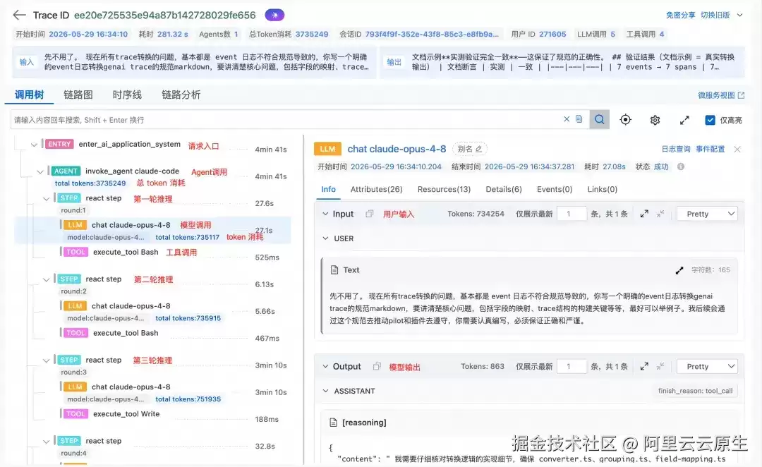Open the 日志查询 link
The height and width of the screenshot is (467, 762).
tap(675, 149)
